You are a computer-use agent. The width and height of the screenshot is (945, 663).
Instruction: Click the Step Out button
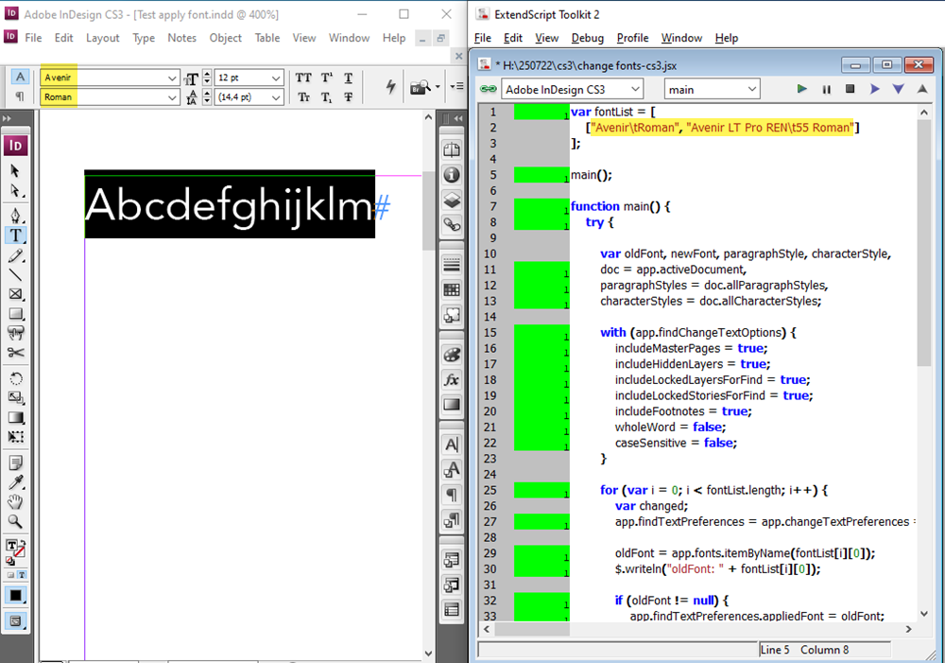tap(922, 89)
